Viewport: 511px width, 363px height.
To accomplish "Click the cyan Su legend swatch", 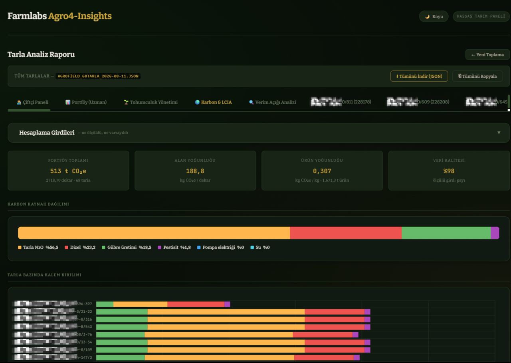I will point(252,247).
